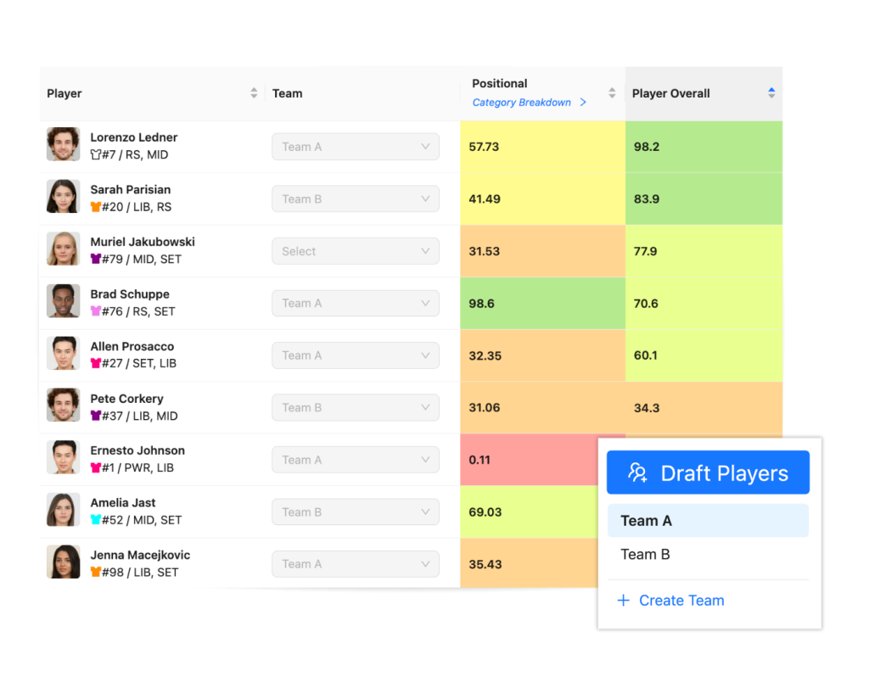869x682 pixels.
Task: Open Lorenzo Ledner's Team A dropdown
Action: click(x=355, y=146)
